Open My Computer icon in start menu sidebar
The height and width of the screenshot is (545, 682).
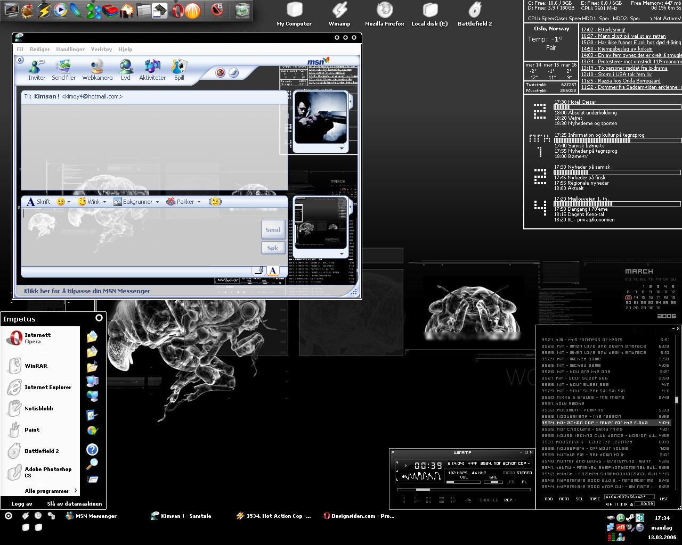point(92,381)
